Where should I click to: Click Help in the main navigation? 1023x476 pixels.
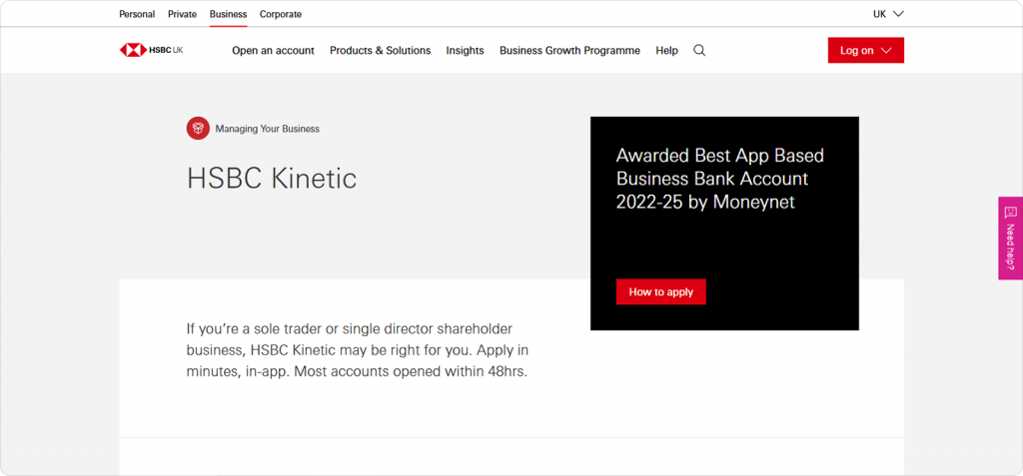pos(666,51)
